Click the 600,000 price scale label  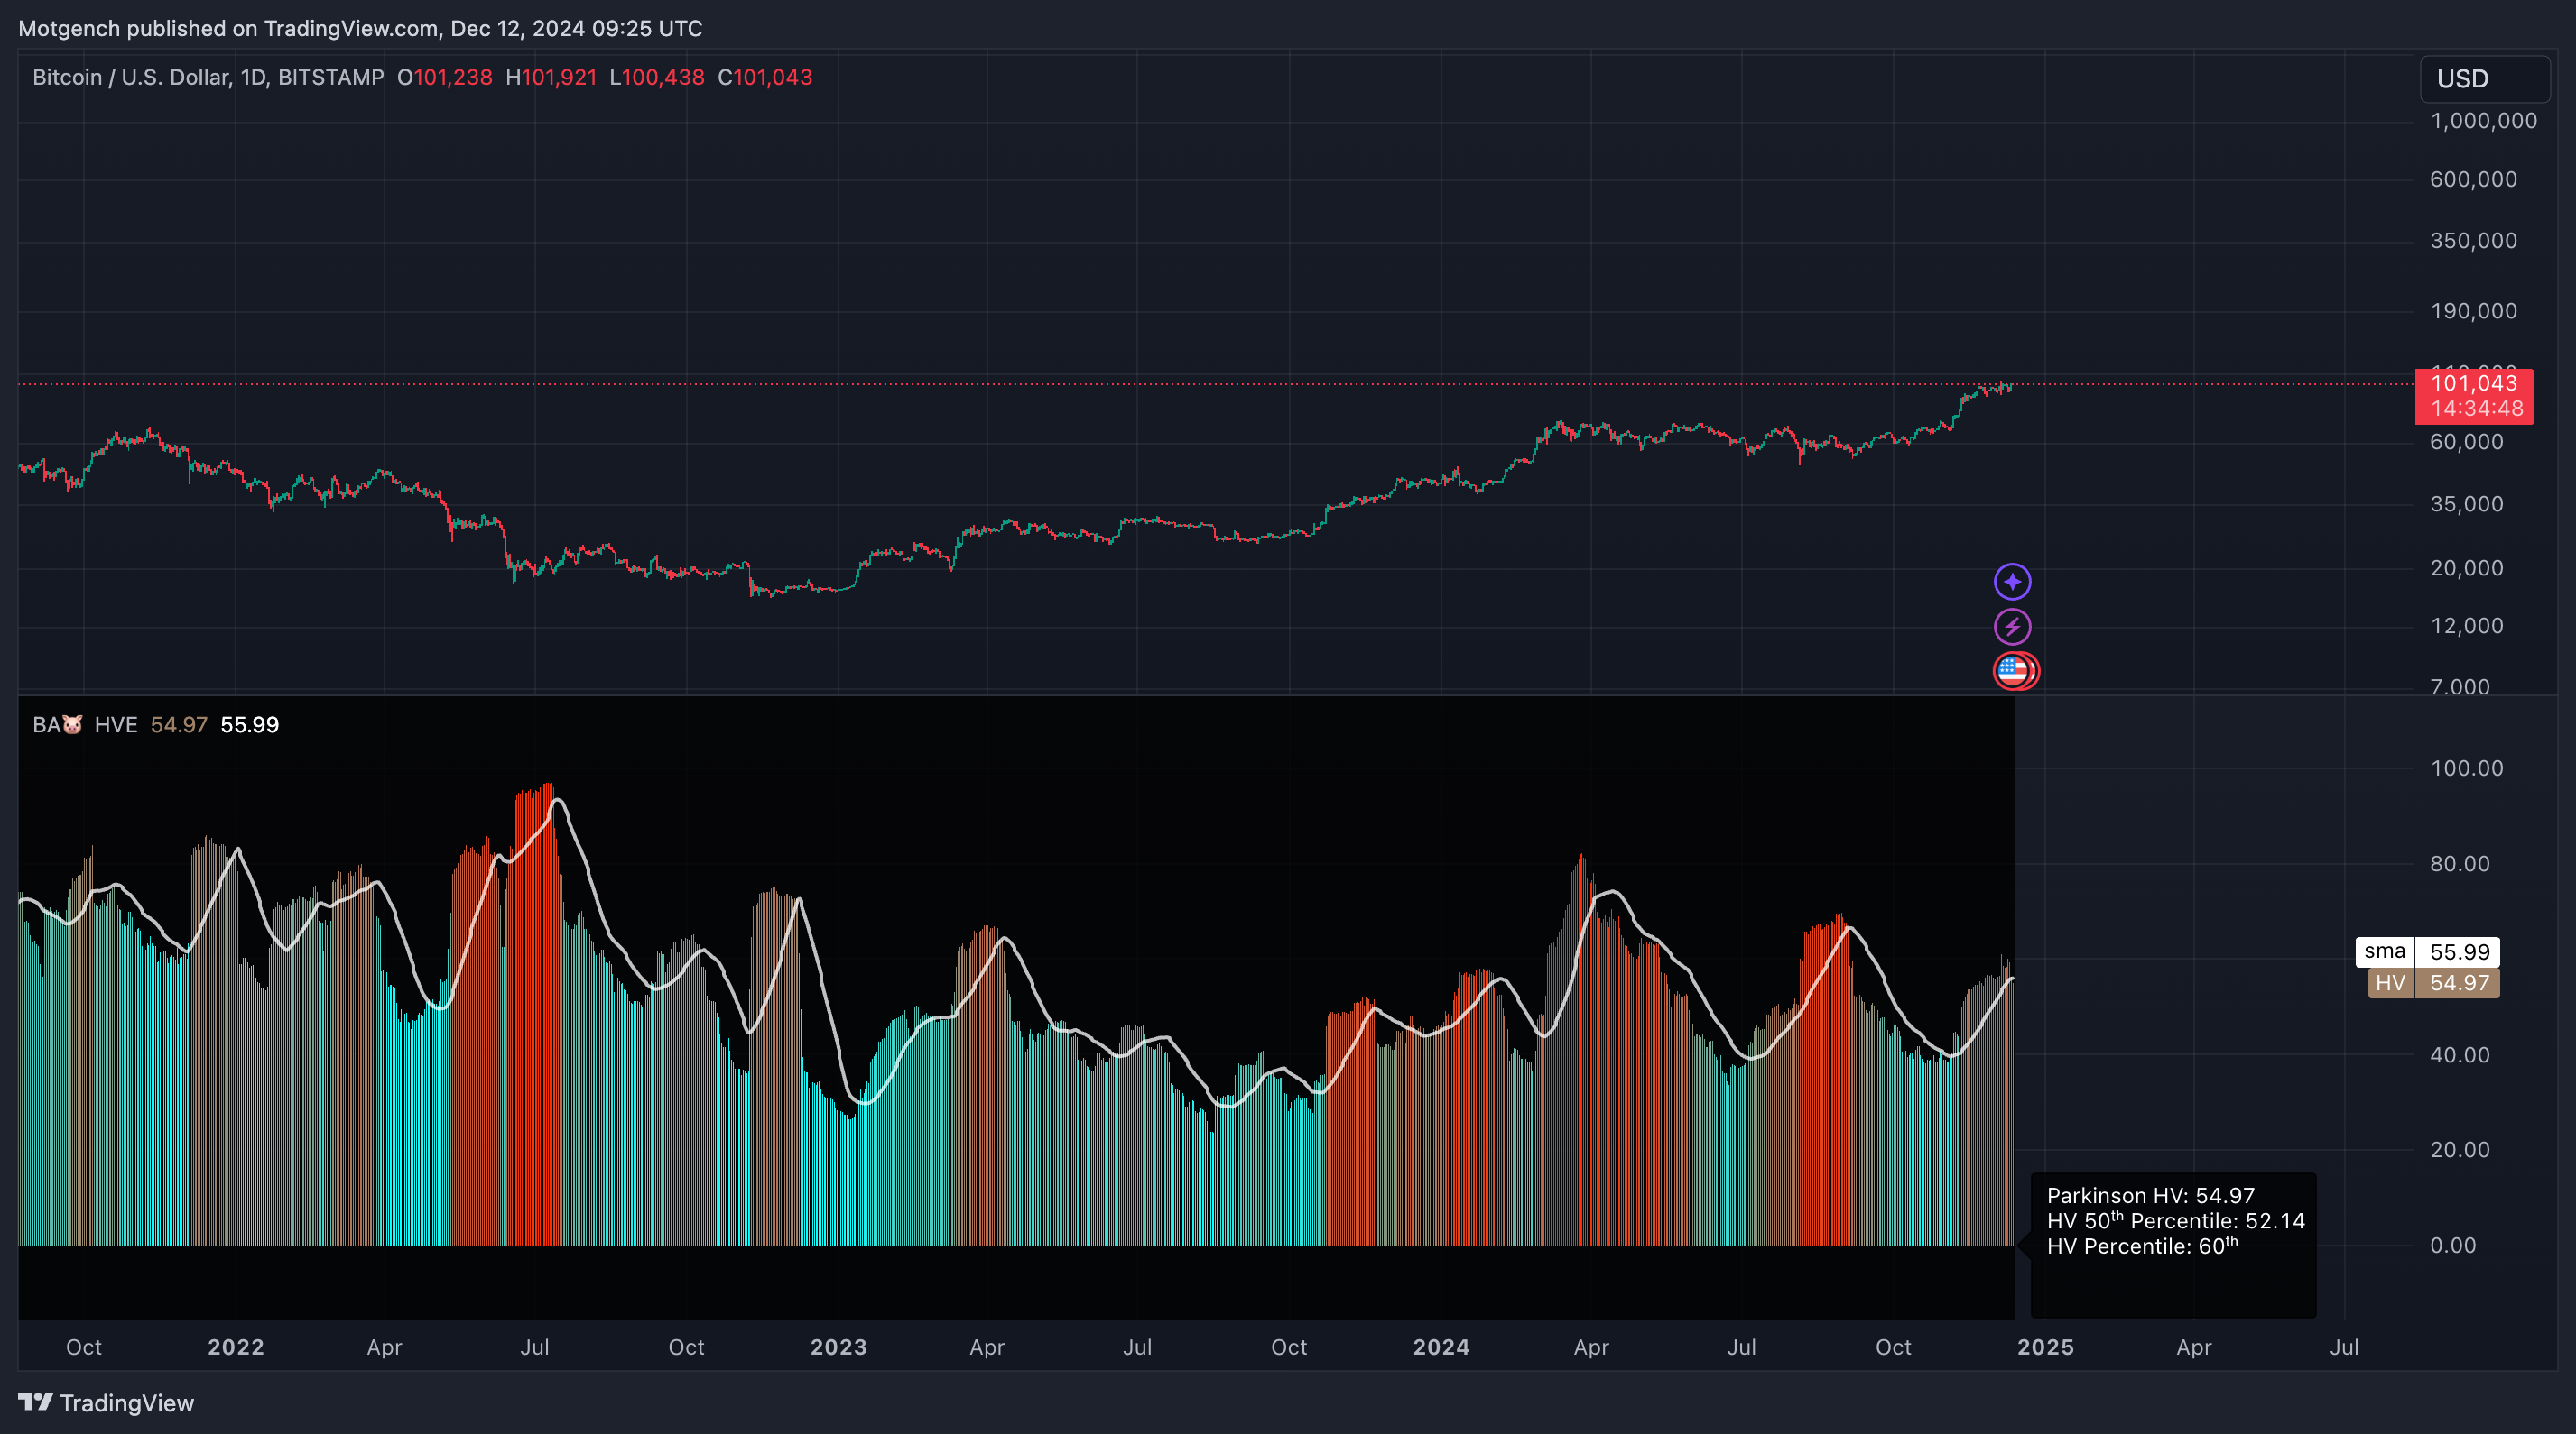point(2473,179)
